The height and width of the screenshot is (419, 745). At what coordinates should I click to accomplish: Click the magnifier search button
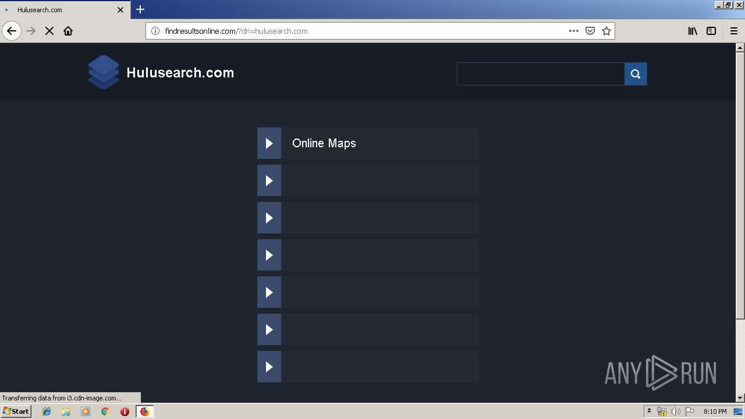[636, 74]
